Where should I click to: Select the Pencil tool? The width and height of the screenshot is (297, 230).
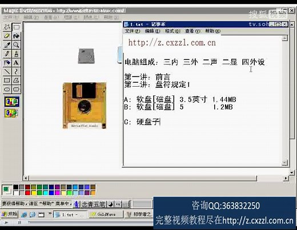pos(7,54)
